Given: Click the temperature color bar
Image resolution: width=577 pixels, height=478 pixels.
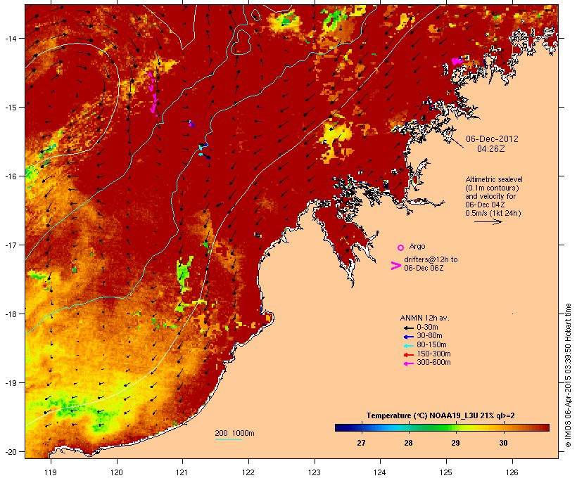Looking at the screenshot, I should [442, 427].
